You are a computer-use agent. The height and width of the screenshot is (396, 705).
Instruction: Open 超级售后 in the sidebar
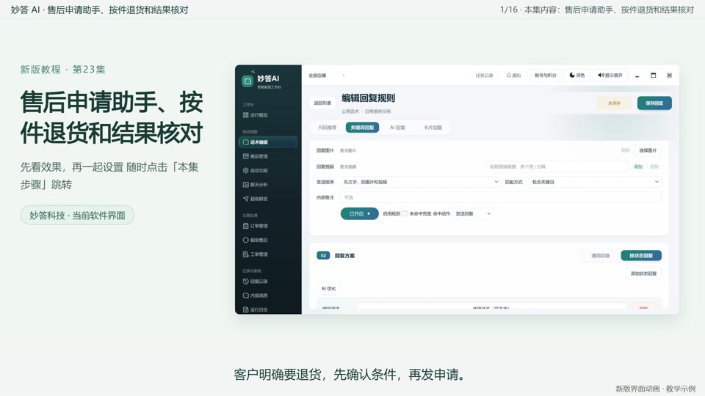click(255, 240)
